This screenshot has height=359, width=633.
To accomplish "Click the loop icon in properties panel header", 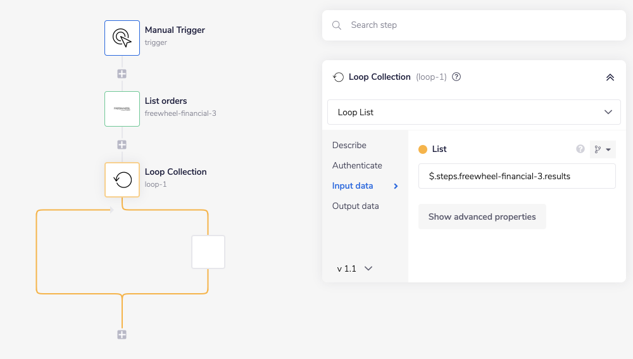I will click(338, 77).
